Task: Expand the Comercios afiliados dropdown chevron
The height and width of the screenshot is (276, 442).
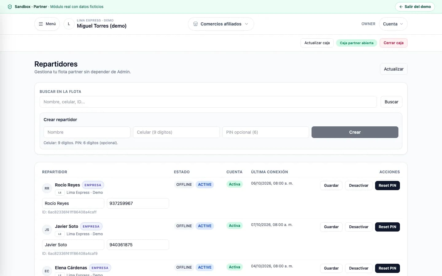Action: [x=246, y=24]
